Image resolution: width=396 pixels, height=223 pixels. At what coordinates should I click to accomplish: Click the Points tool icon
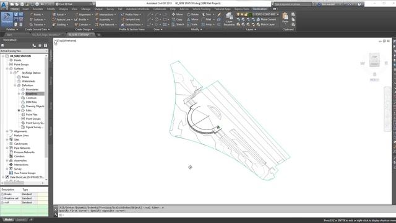[31, 15]
